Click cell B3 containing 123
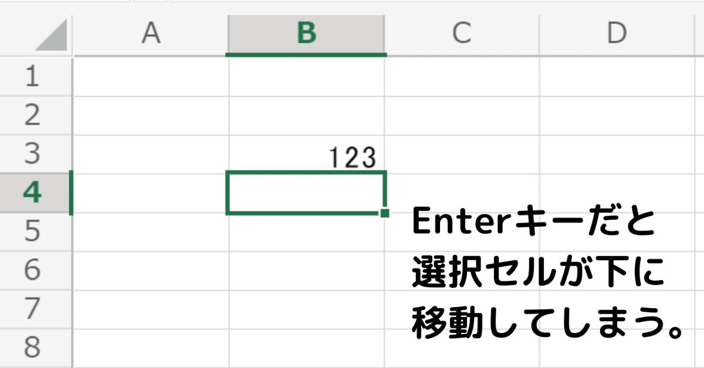Image resolution: width=704 pixels, height=368 pixels. [x=306, y=155]
